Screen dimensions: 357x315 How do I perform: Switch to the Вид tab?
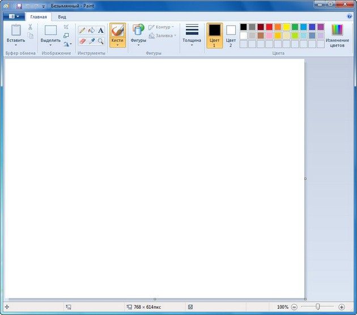62,17
